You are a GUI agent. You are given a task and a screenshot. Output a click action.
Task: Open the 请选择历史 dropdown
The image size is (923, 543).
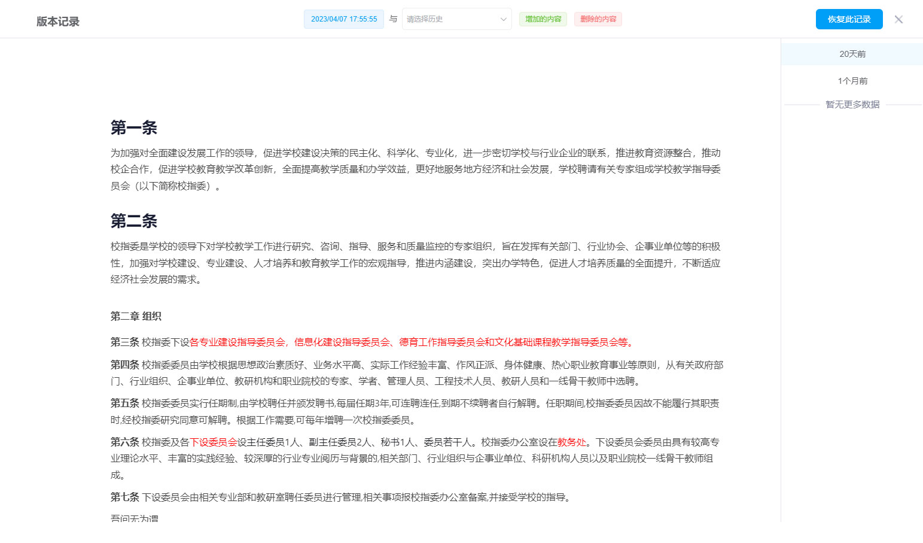coord(457,19)
